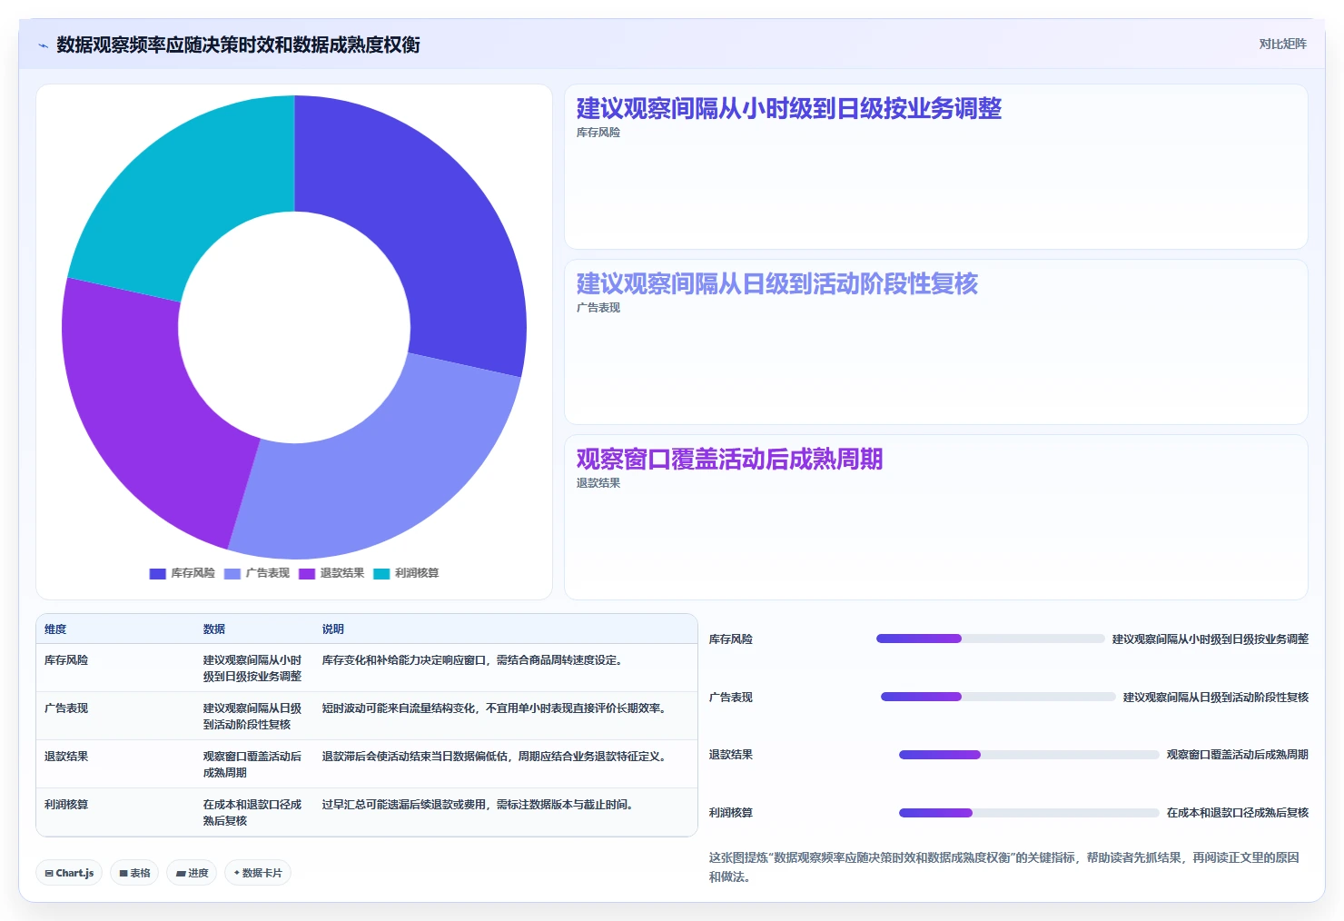This screenshot has height=921, width=1344.
Task: Click 广告表现 subtitle under second card
Action: point(598,308)
